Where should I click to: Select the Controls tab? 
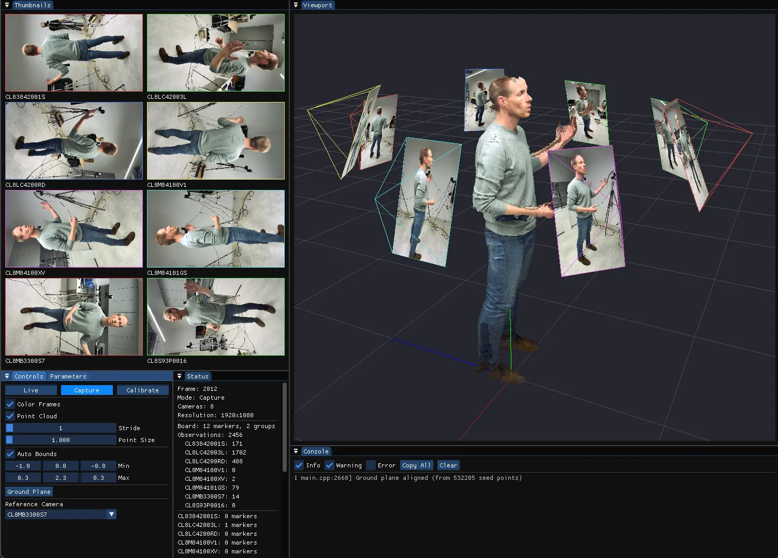tap(28, 376)
